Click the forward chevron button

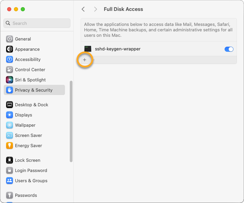[x=96, y=9]
